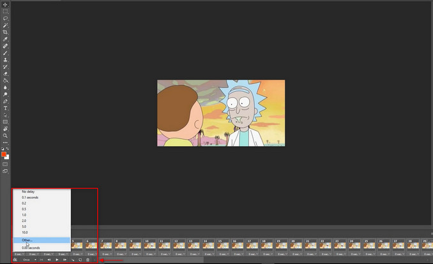The width and height of the screenshot is (433, 264).
Task: Select the Blur tool
Action: pos(5,87)
